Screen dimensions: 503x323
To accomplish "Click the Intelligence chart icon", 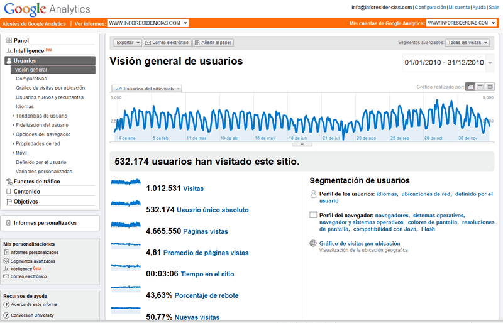I will (x=9, y=51).
